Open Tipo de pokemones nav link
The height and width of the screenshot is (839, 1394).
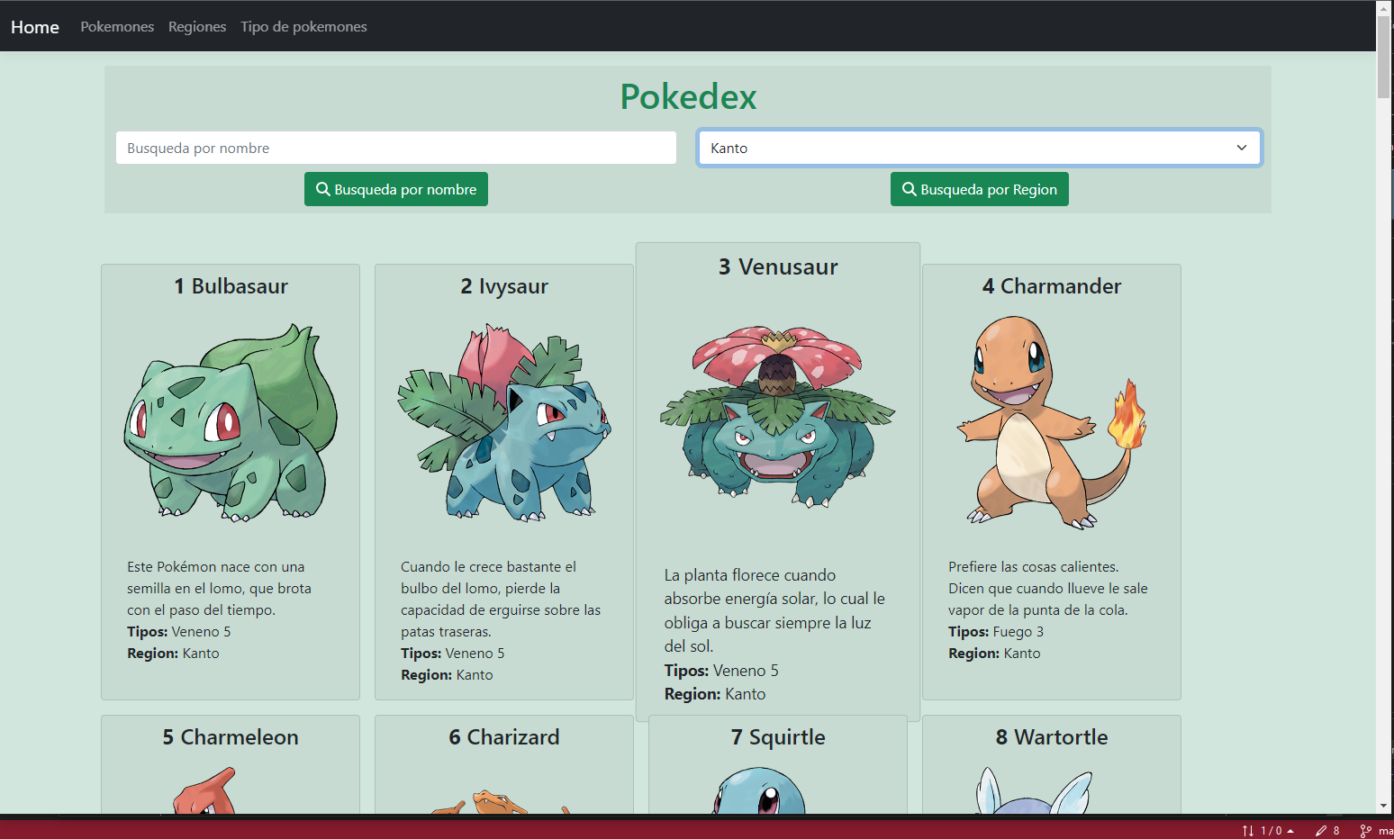click(x=303, y=27)
